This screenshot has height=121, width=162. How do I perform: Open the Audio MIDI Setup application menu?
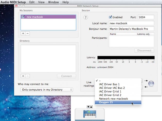[13, 2]
